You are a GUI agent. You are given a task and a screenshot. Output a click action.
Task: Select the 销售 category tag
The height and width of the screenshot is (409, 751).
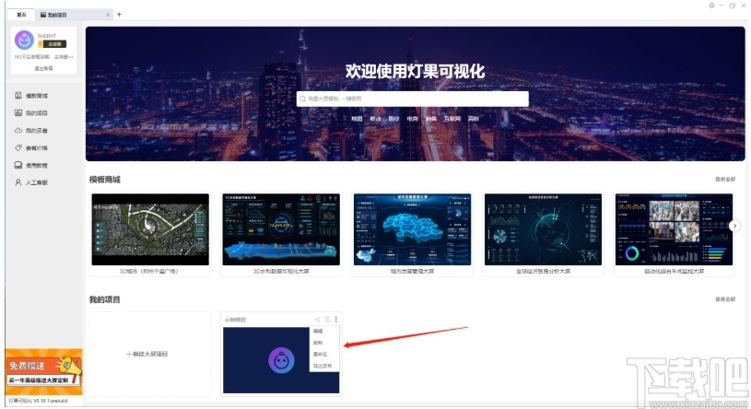431,118
